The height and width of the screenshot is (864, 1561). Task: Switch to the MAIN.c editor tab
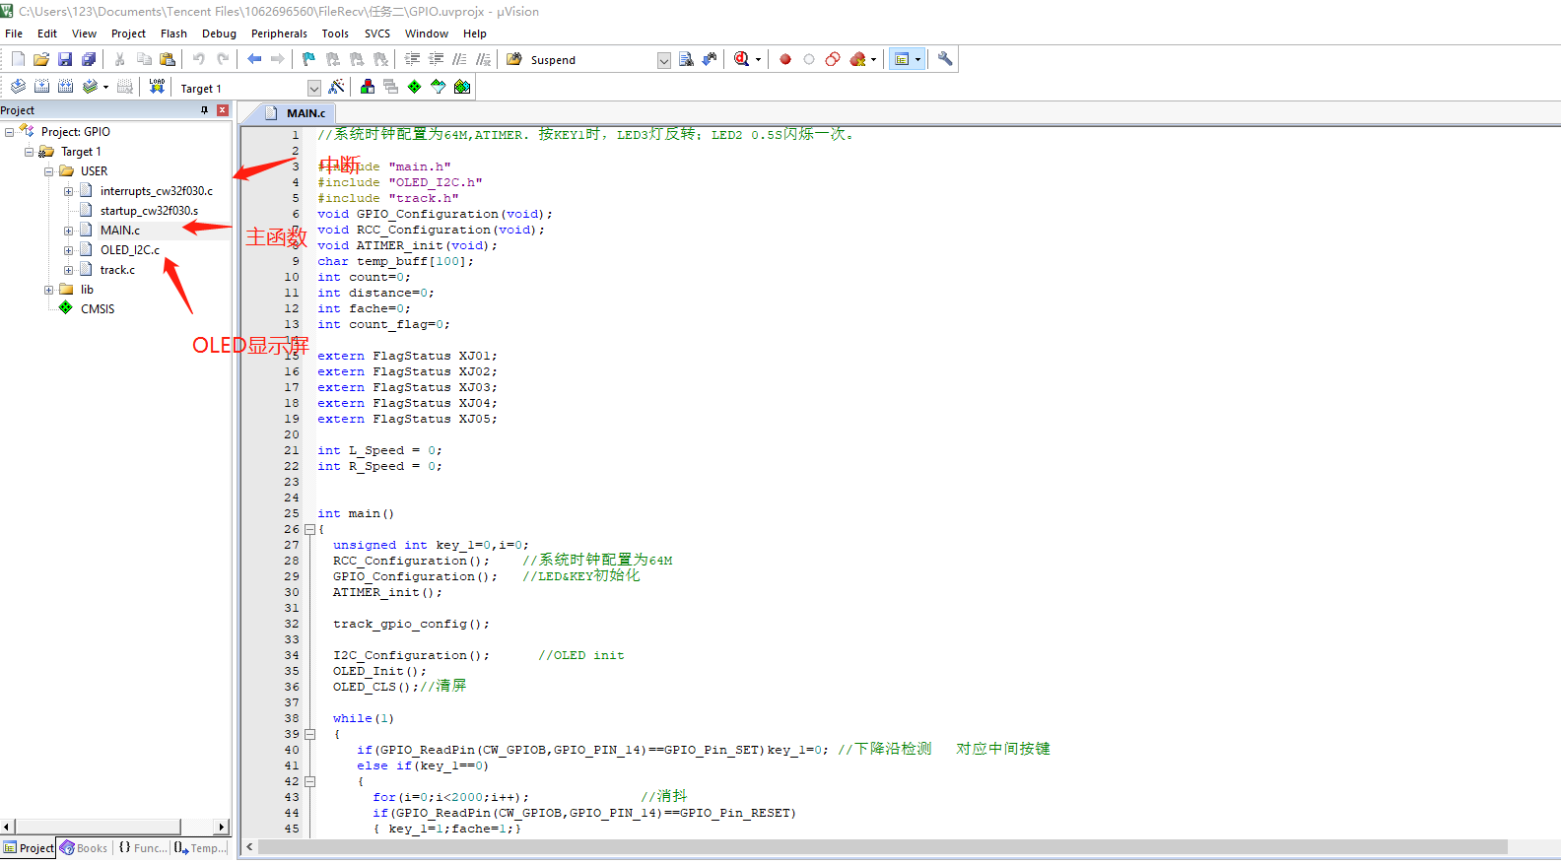(296, 113)
